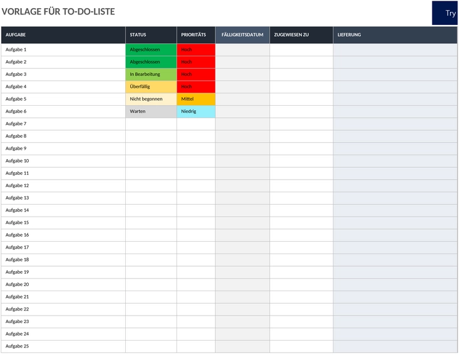Select the Aufgabe 21 cell

click(63, 297)
